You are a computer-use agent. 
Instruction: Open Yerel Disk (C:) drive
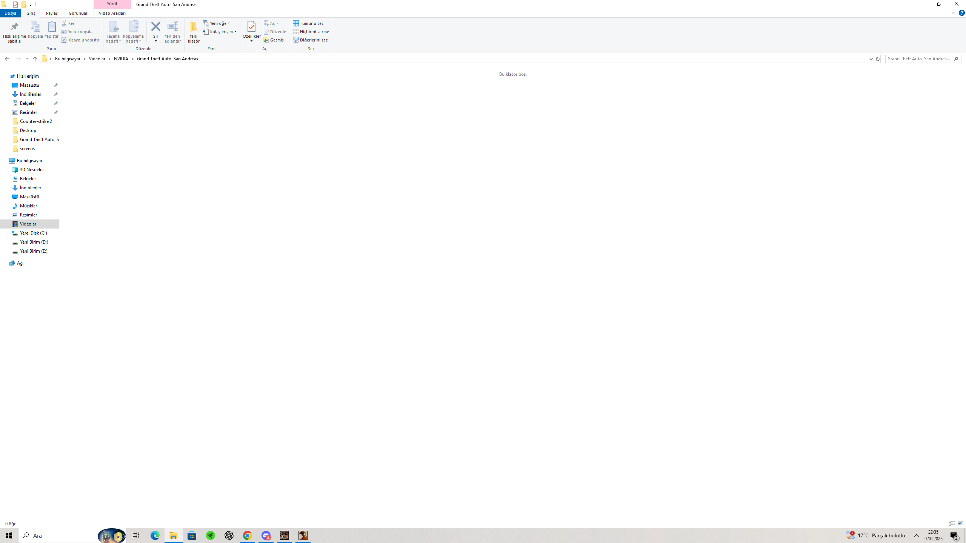tap(33, 233)
